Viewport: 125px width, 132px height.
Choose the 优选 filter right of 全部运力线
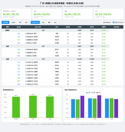43,22
